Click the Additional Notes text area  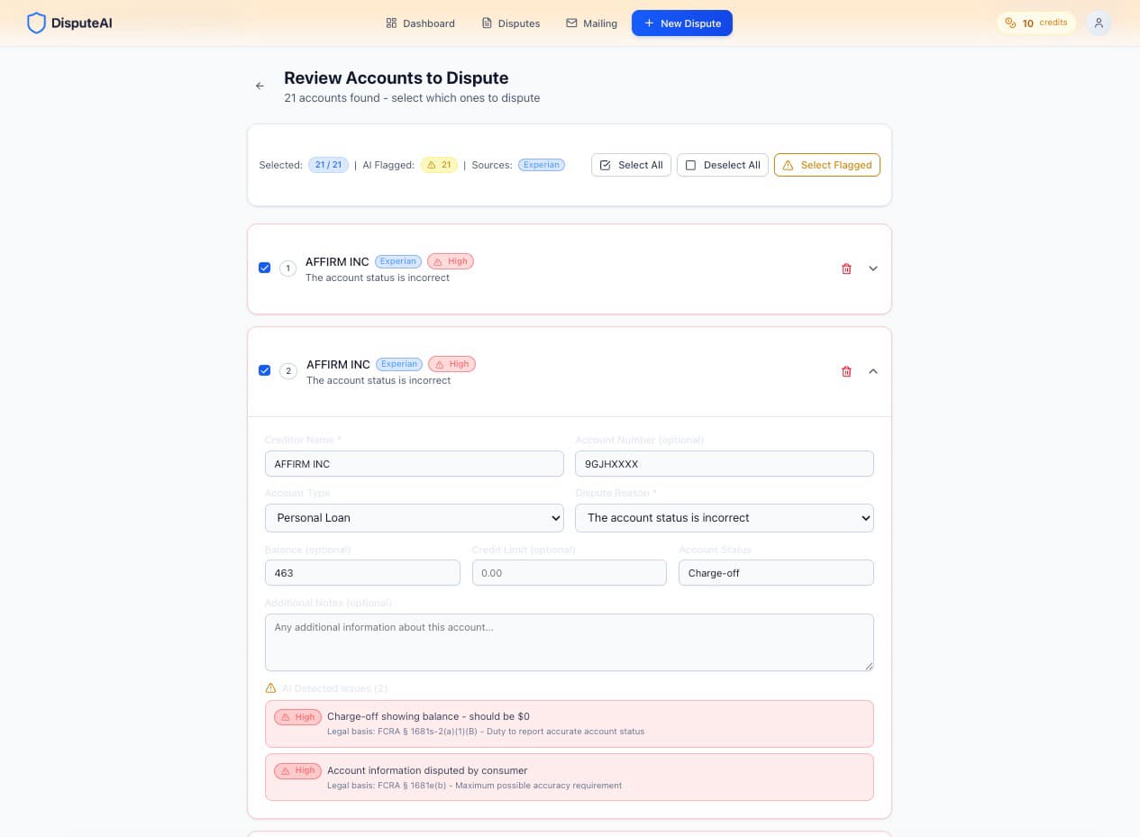569,641
